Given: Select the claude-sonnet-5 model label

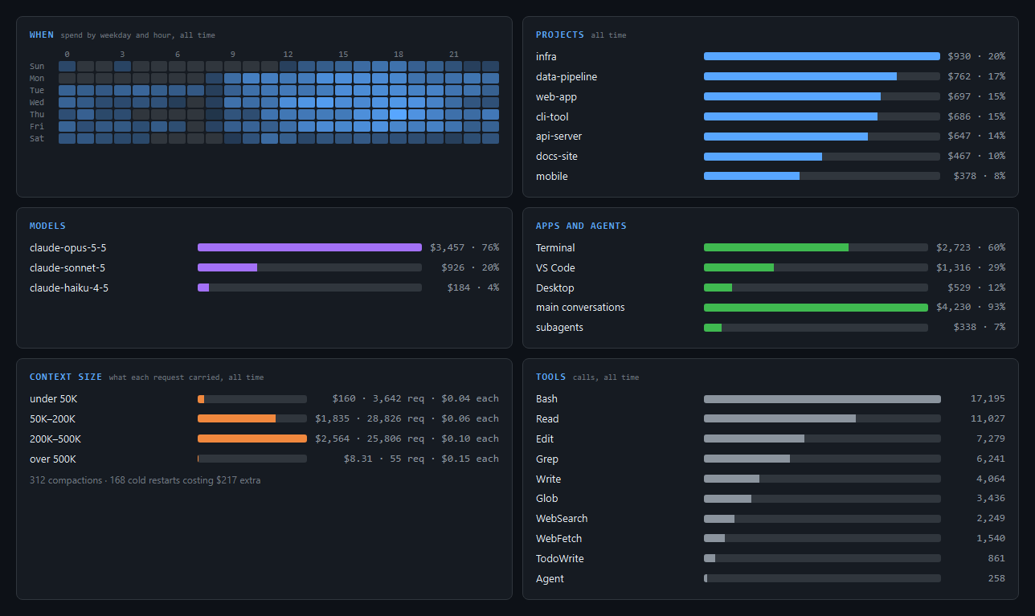Looking at the screenshot, I should (67, 268).
